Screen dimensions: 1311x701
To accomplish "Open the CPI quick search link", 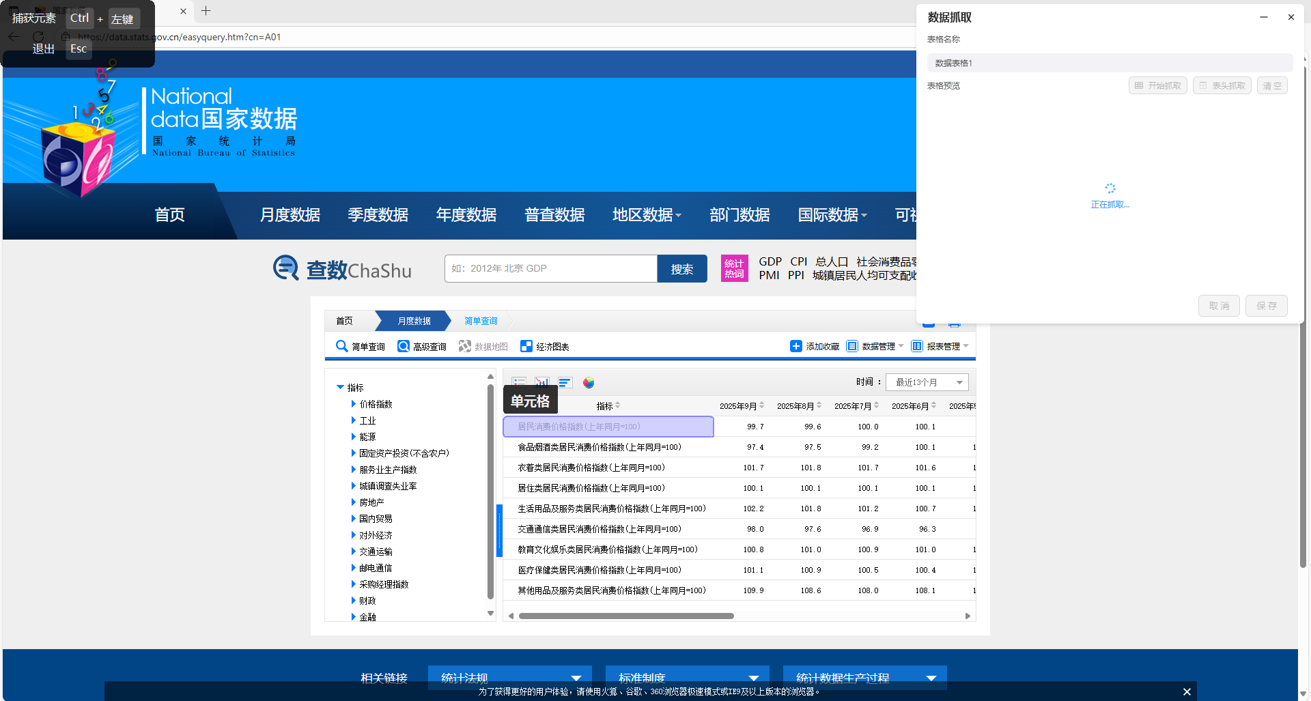I will tap(798, 261).
